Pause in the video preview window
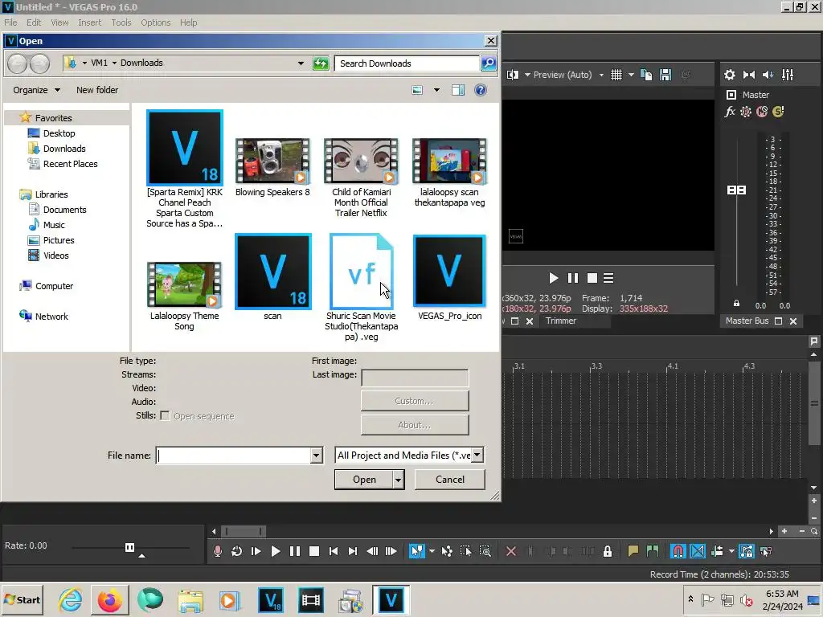This screenshot has height=617, width=823. click(x=572, y=278)
